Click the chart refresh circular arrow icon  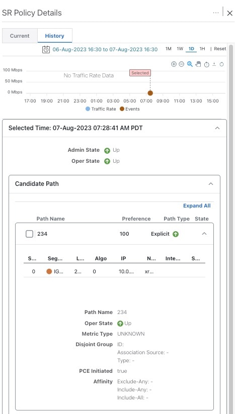[x=222, y=64]
